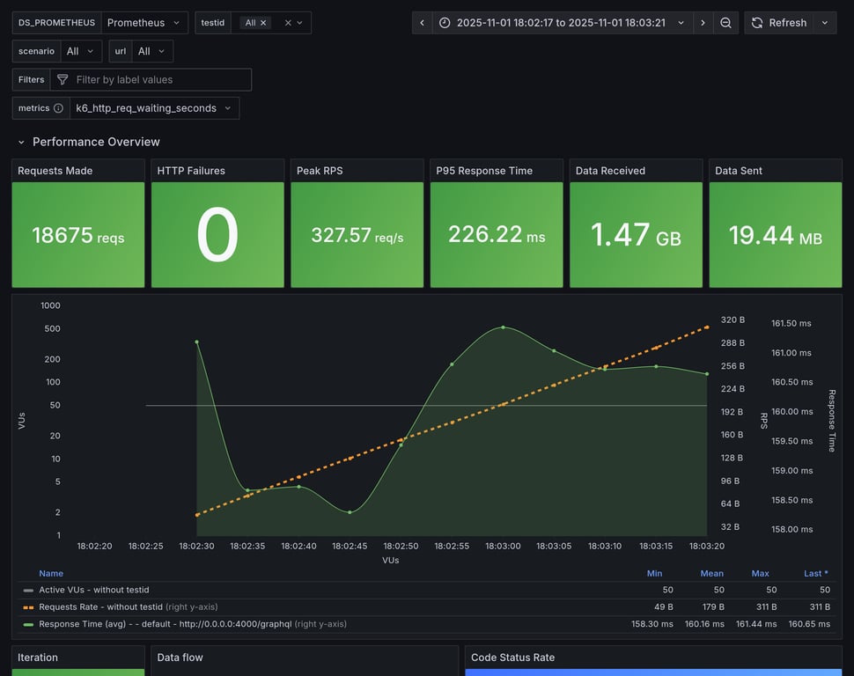Sort legend by Mean column

tap(712, 574)
